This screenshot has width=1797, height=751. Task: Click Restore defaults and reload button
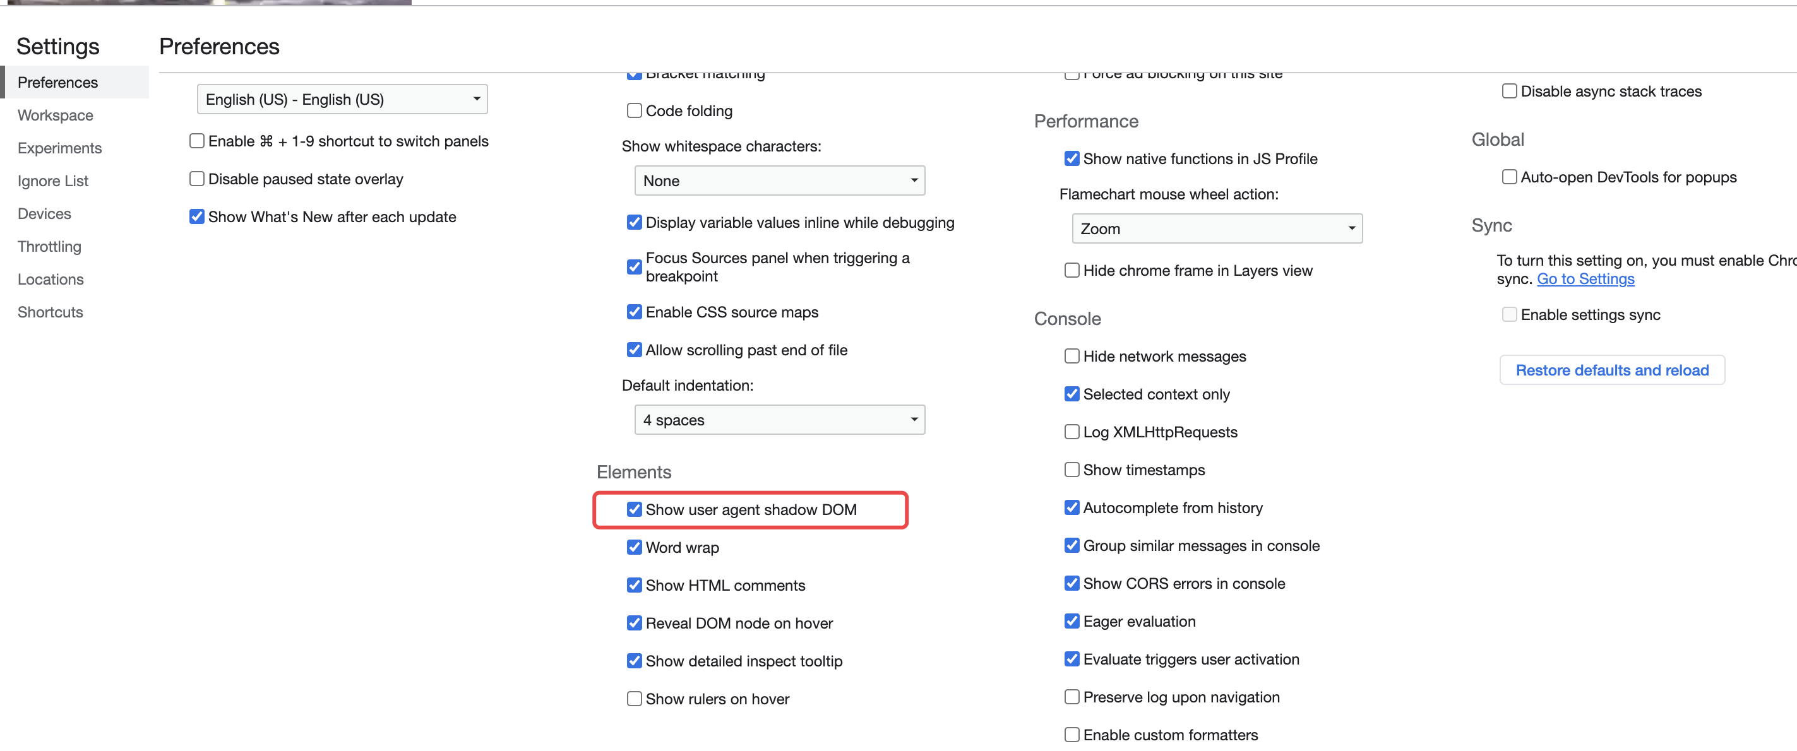(1611, 370)
